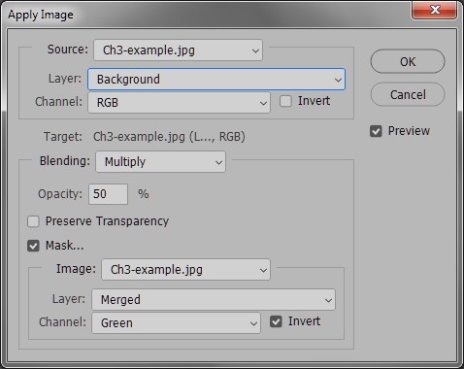
Task: Open the mask Channel dropdown showing Green
Action: [x=176, y=323]
